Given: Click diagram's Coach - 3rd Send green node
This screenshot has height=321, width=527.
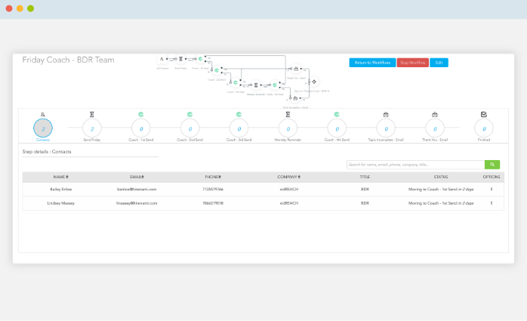Looking at the screenshot, I should click(x=236, y=82).
